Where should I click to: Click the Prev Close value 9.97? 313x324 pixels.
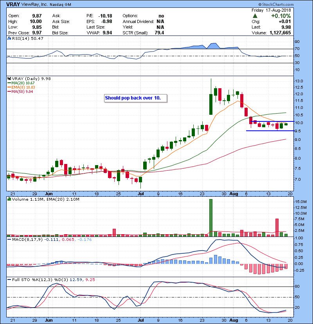(37, 33)
